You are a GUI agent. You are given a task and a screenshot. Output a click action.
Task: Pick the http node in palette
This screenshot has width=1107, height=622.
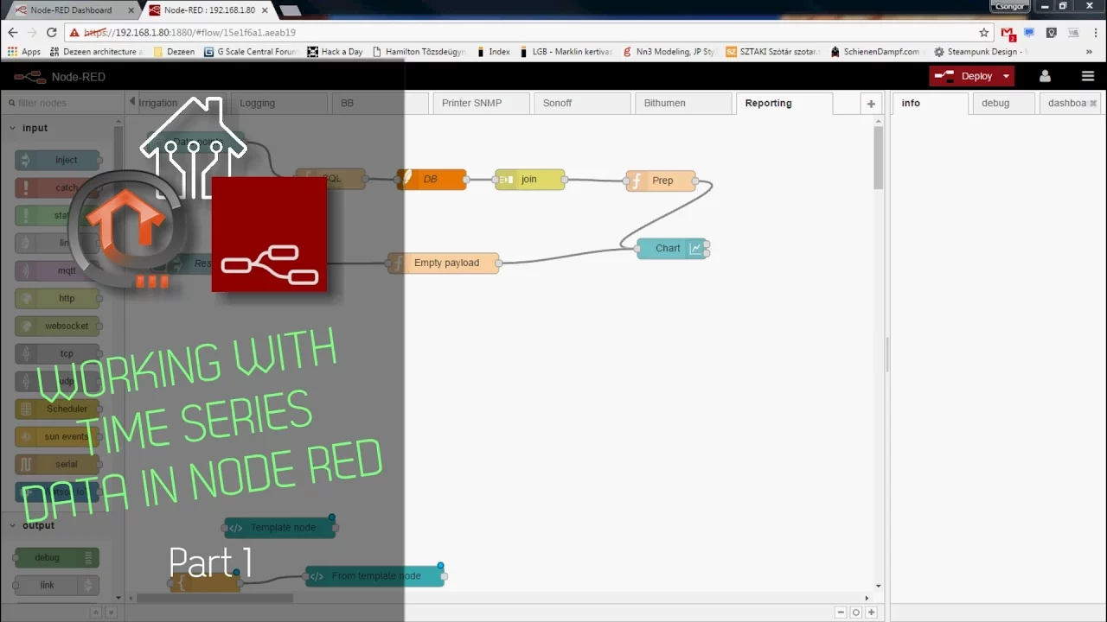[x=58, y=298]
